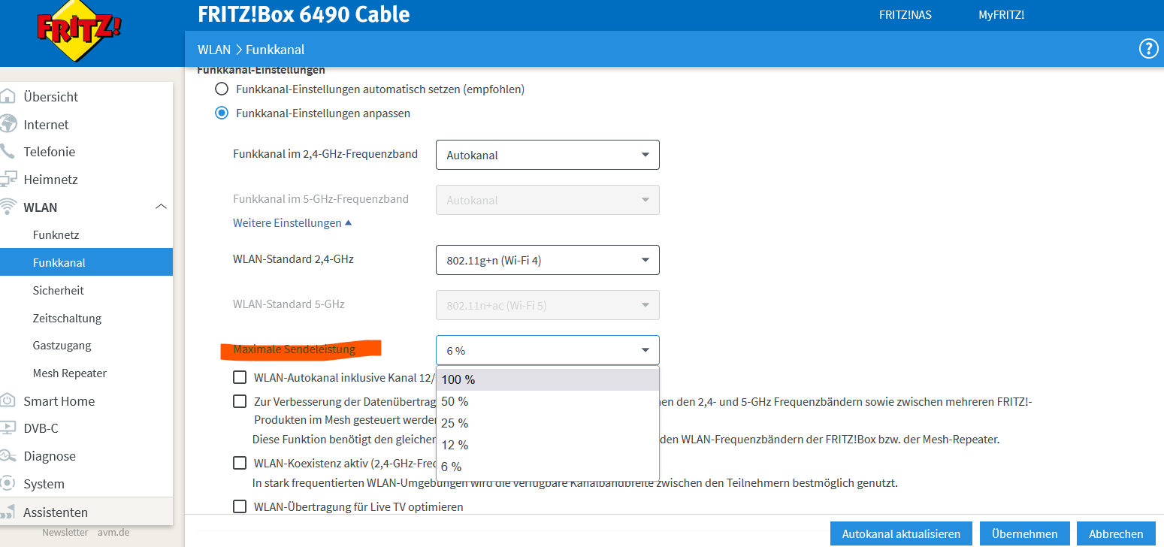
Task: Click the WLAN wifi signal icon
Action: [8, 207]
